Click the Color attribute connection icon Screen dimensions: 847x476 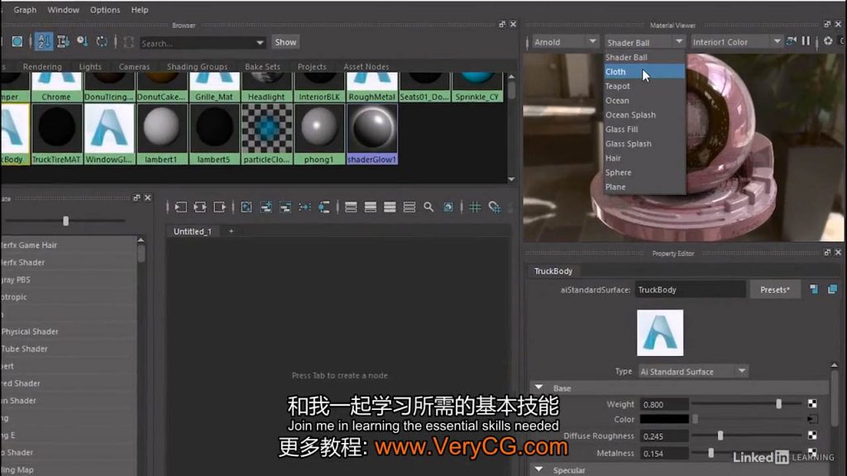point(812,419)
